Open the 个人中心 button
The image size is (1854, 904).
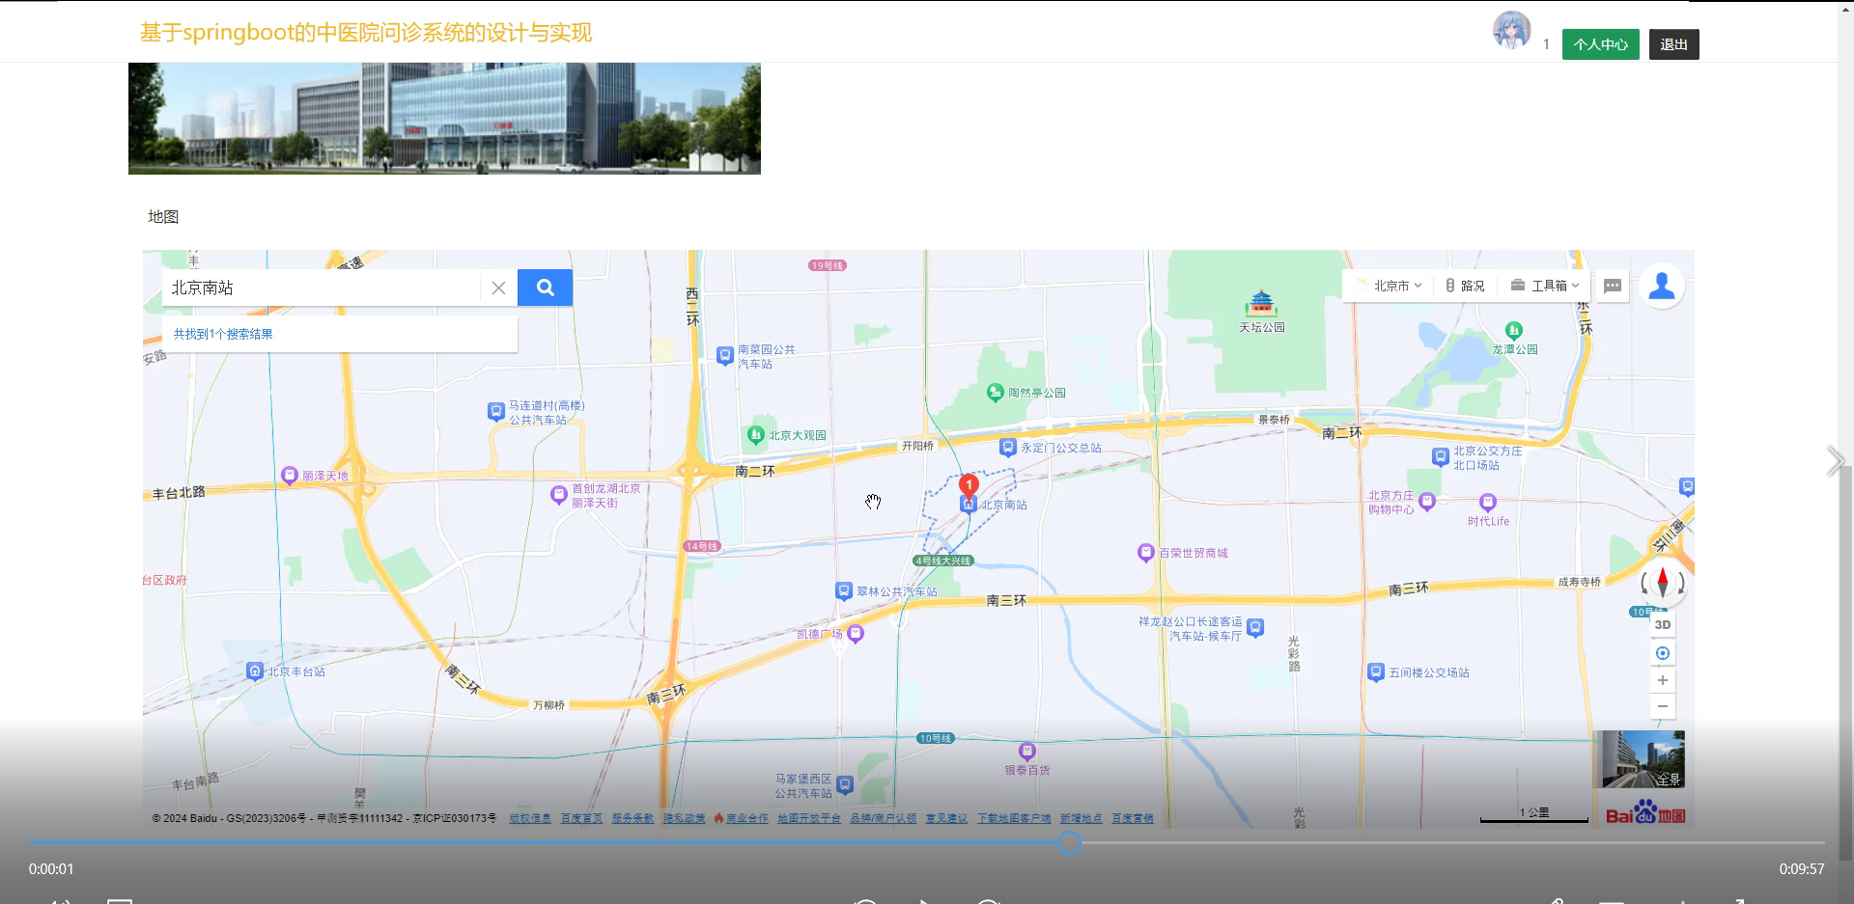tap(1601, 44)
